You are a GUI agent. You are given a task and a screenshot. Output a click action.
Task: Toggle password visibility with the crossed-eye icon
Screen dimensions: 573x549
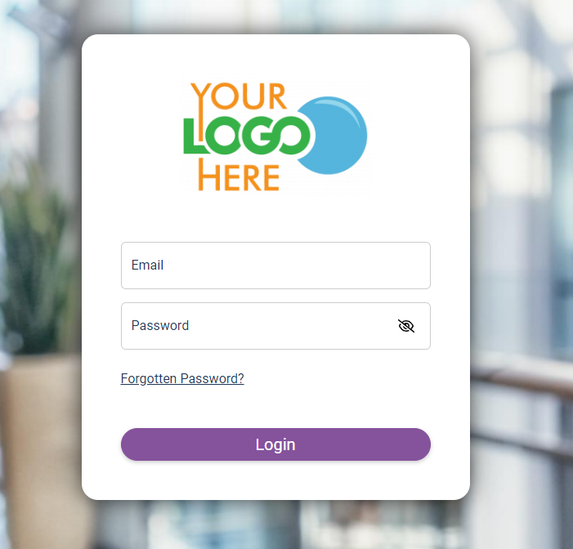point(406,326)
